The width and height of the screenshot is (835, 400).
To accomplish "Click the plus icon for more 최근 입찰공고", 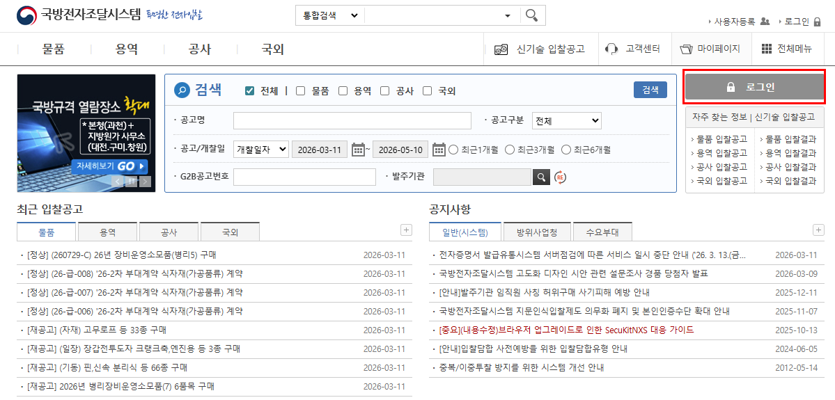I will [406, 230].
